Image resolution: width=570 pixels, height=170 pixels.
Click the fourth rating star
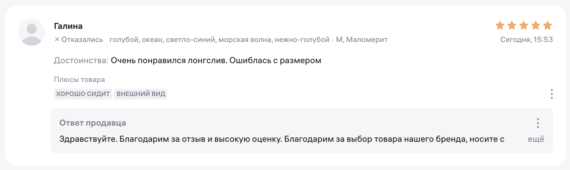(x=536, y=26)
